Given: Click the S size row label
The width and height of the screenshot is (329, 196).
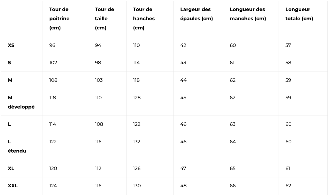Looking at the screenshot, I should pos(9,63).
